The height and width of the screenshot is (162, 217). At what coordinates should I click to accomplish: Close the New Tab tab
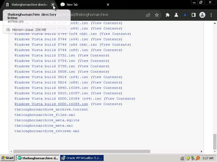tap(108, 5)
